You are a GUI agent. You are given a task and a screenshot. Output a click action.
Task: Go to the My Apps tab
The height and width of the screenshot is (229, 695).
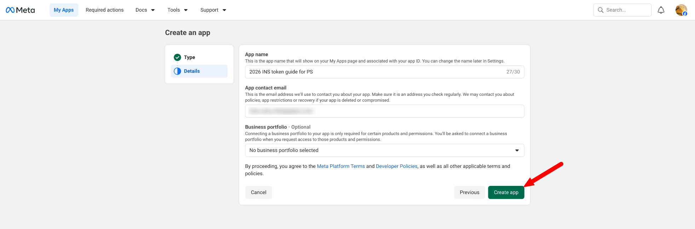tap(64, 10)
